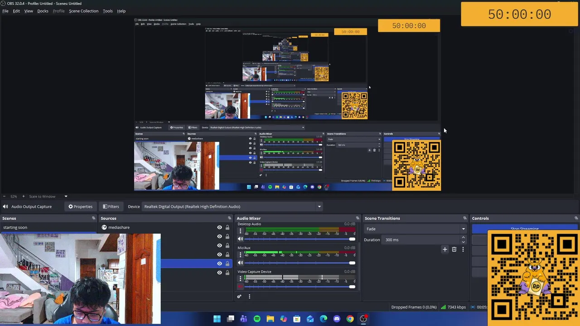Image resolution: width=580 pixels, height=326 pixels.
Task: Mute Mic/Aux with its speaker button
Action: click(x=241, y=263)
